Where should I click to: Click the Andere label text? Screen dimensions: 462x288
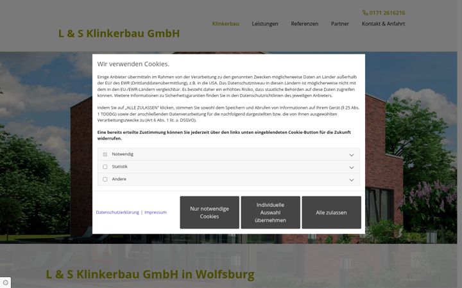tap(119, 179)
